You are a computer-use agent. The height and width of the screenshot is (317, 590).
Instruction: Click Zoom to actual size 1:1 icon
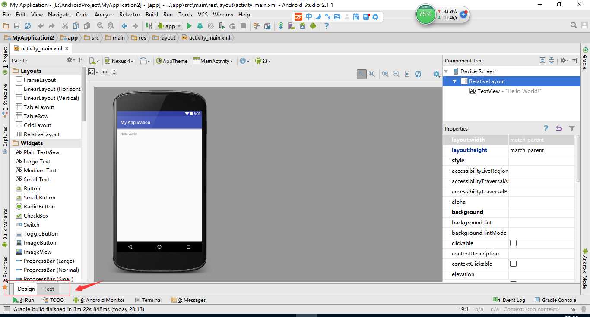[x=372, y=74]
